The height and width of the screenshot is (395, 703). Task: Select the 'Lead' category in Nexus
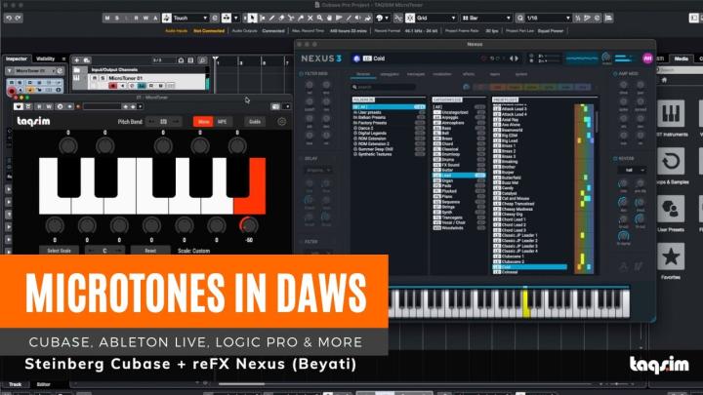pyautogui.click(x=459, y=176)
